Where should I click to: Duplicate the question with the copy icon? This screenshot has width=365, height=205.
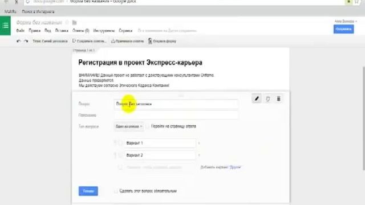click(267, 99)
